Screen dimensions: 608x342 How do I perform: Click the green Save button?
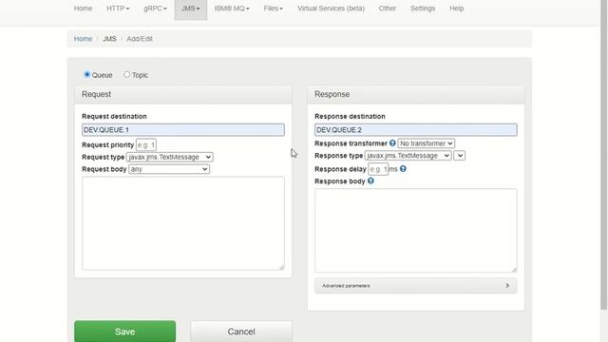(x=124, y=332)
